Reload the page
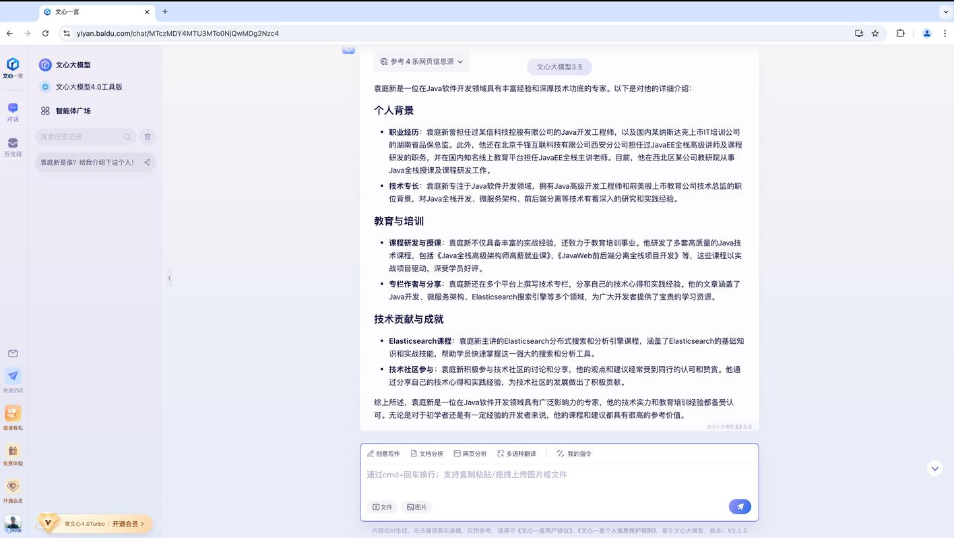Screen dimensions: 954x538 [x=45, y=33]
